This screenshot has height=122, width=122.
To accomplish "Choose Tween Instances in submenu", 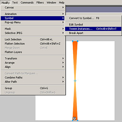I will point(93,29).
